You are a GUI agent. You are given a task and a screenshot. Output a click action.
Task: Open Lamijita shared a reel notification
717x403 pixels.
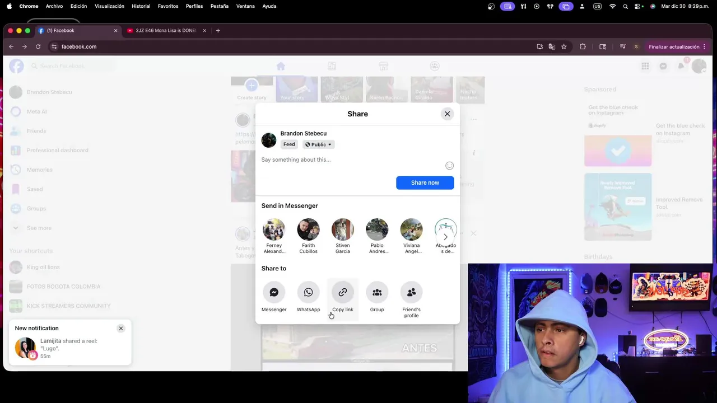pos(70,348)
